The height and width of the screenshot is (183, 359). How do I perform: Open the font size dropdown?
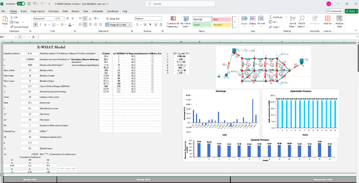click(x=64, y=19)
